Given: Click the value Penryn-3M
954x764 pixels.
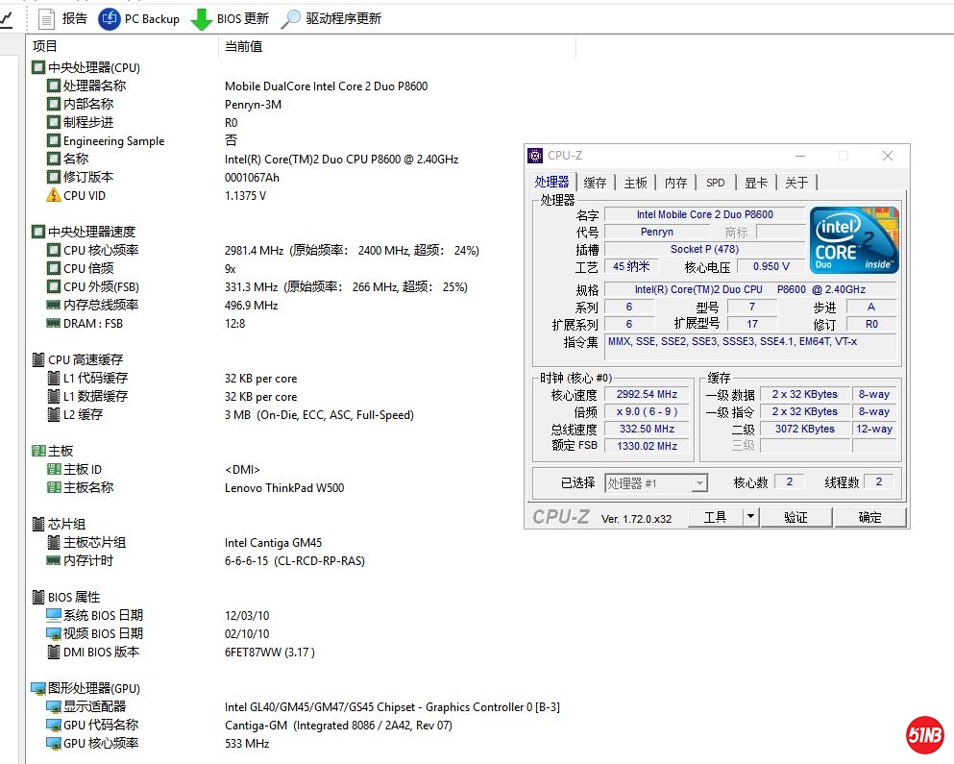Looking at the screenshot, I should (x=253, y=104).
